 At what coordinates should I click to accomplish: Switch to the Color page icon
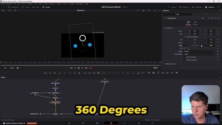(x=125, y=123)
